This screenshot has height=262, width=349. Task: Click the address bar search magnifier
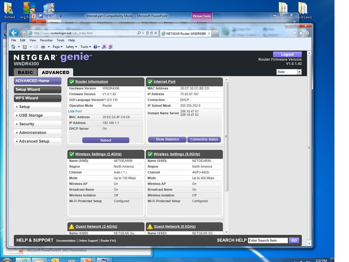click(139, 33)
